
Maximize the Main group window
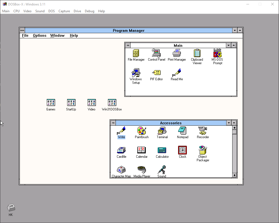234,45
